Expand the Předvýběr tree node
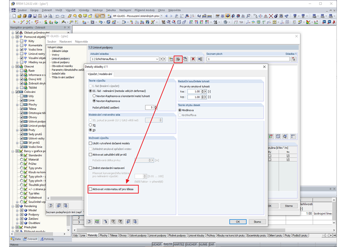 pos(13,227)
